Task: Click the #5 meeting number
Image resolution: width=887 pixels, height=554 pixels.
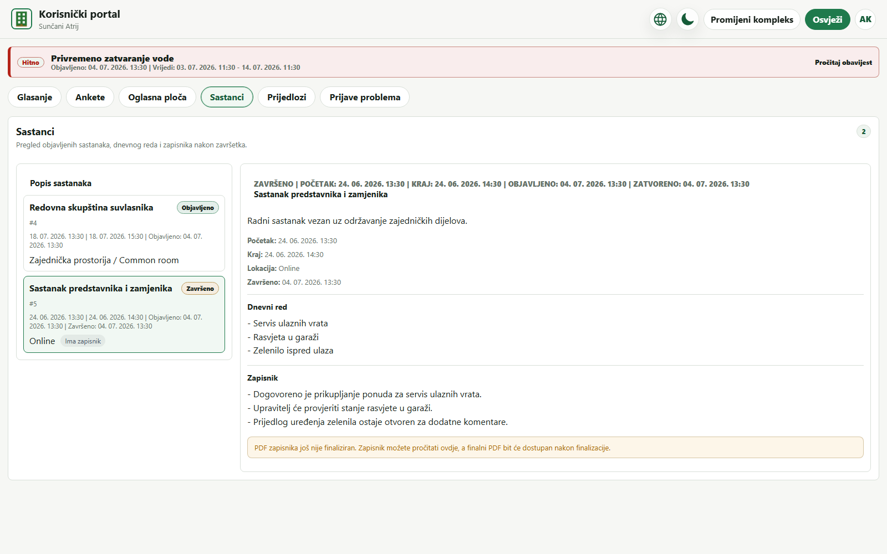Action: coord(33,304)
